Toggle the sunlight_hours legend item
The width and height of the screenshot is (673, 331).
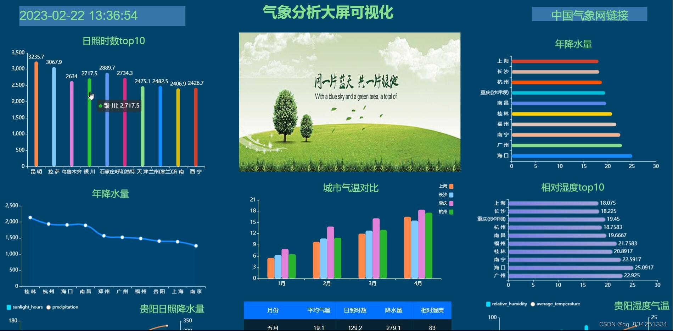tap(25, 307)
